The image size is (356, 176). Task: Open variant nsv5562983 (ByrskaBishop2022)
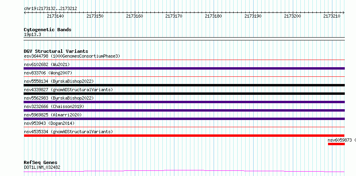point(59,98)
